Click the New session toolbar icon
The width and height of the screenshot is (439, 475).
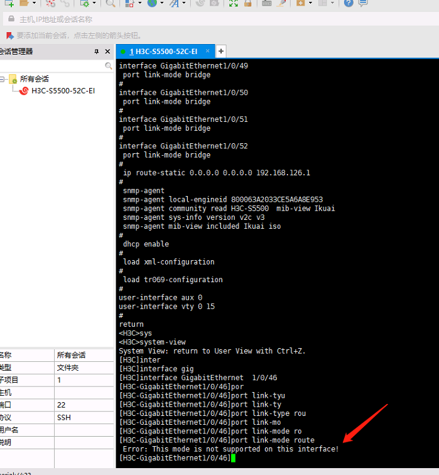tap(9, 3)
